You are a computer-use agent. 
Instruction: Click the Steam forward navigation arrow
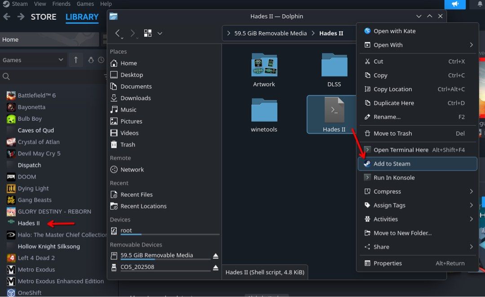21,17
